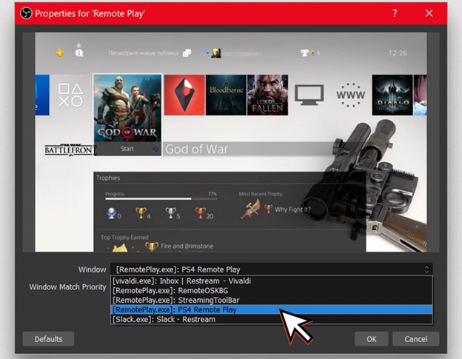Click the Start label under God of War
The width and height of the screenshot is (462, 359).
click(x=127, y=149)
